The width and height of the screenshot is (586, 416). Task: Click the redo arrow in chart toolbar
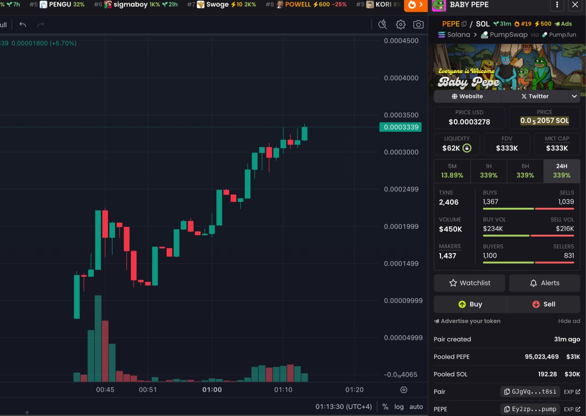tap(40, 25)
